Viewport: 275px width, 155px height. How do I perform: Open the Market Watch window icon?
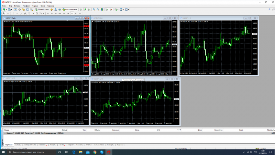pyautogui.click(x=15, y=10)
